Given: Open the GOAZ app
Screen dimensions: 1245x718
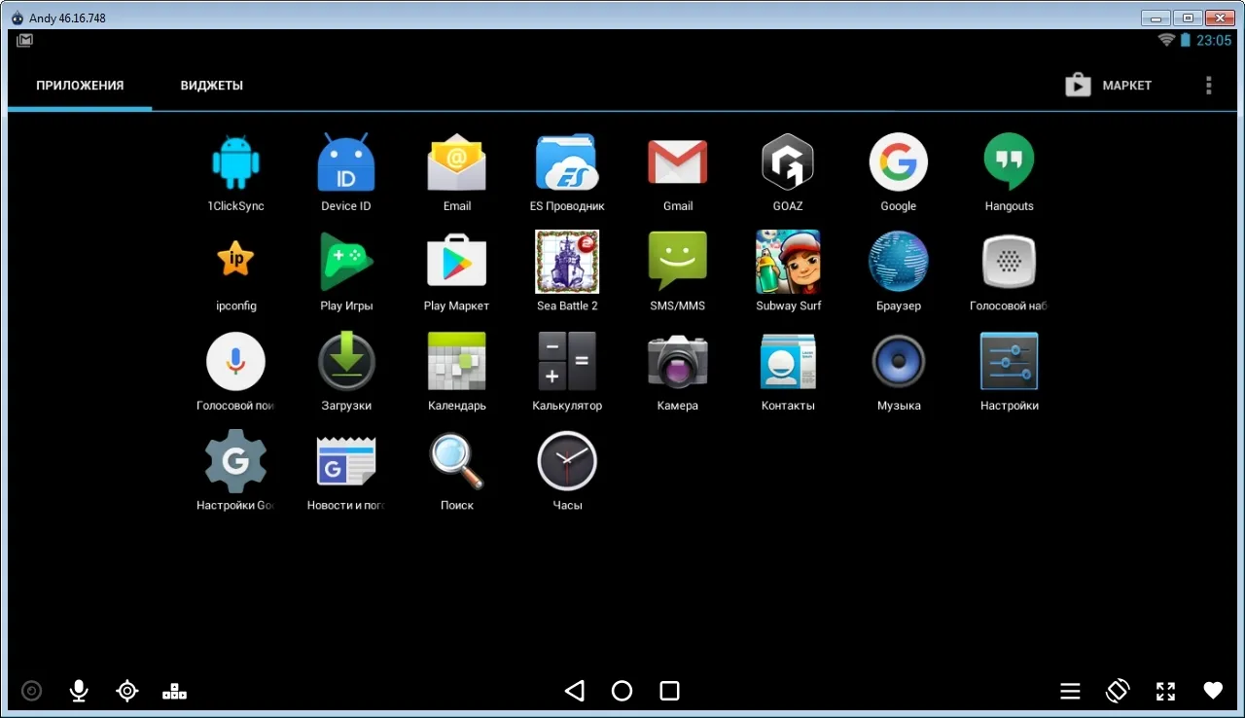Looking at the screenshot, I should coord(788,163).
